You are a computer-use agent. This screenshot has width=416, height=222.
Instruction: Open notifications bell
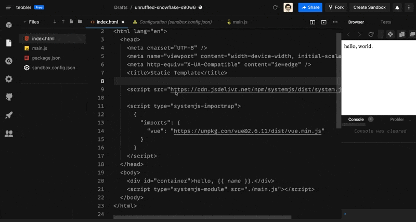tap(397, 8)
